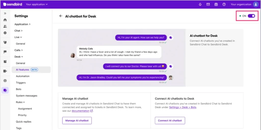261x130 pixels.
Task: Click AI agent bot avatar on first message
Action: (x=171, y=38)
